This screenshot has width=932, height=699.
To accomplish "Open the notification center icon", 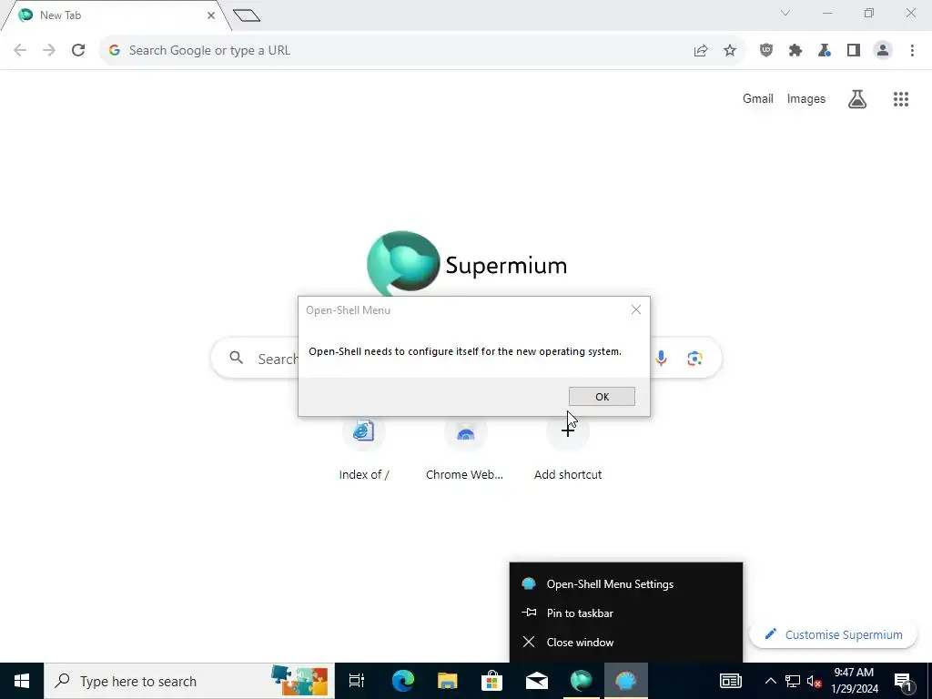I will coord(903,681).
